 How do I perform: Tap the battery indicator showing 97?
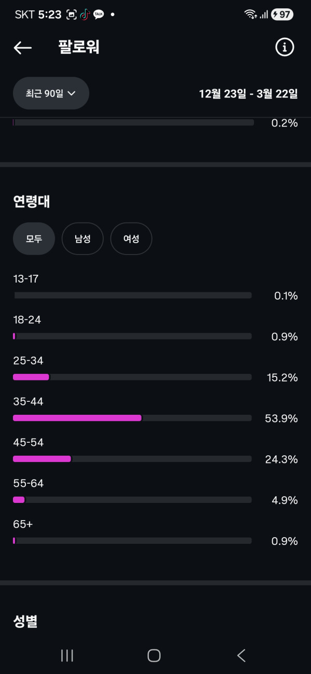283,15
